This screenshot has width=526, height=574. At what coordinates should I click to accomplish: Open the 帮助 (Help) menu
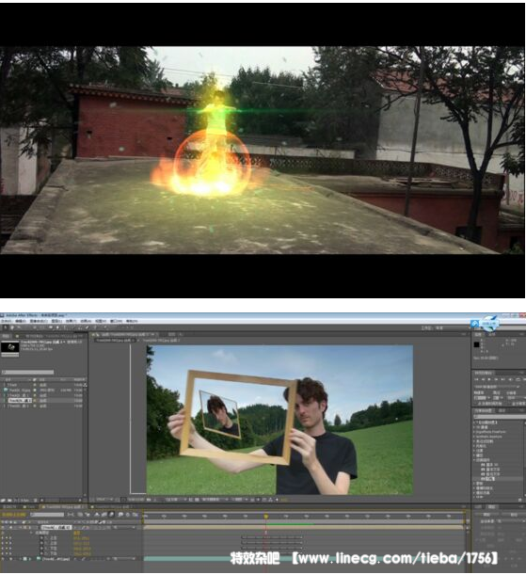(132, 321)
